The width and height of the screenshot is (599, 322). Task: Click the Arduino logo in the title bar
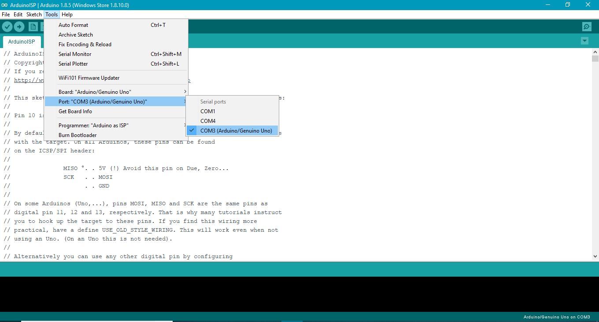coord(4,4)
